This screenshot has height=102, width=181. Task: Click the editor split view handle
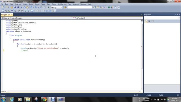142,21
